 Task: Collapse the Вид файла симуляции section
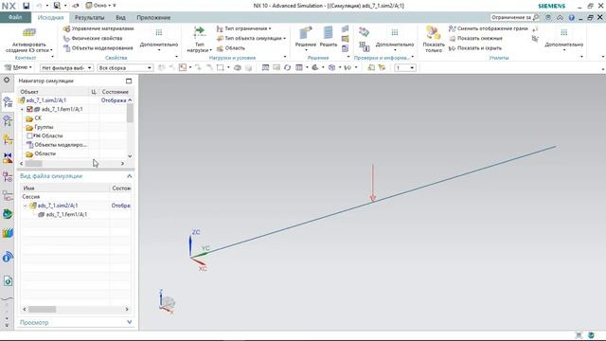(129, 176)
